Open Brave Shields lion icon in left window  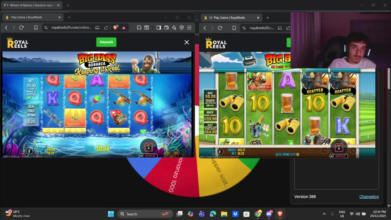115,28
